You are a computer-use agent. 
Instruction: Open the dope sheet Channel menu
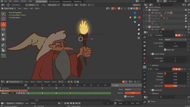click(47, 82)
